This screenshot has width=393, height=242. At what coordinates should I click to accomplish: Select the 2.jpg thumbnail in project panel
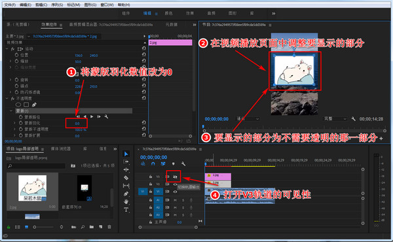click(32, 188)
